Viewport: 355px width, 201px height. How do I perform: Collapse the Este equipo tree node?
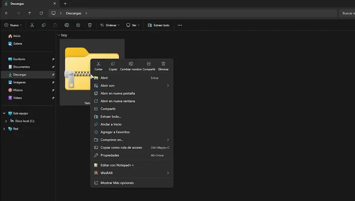click(4, 113)
